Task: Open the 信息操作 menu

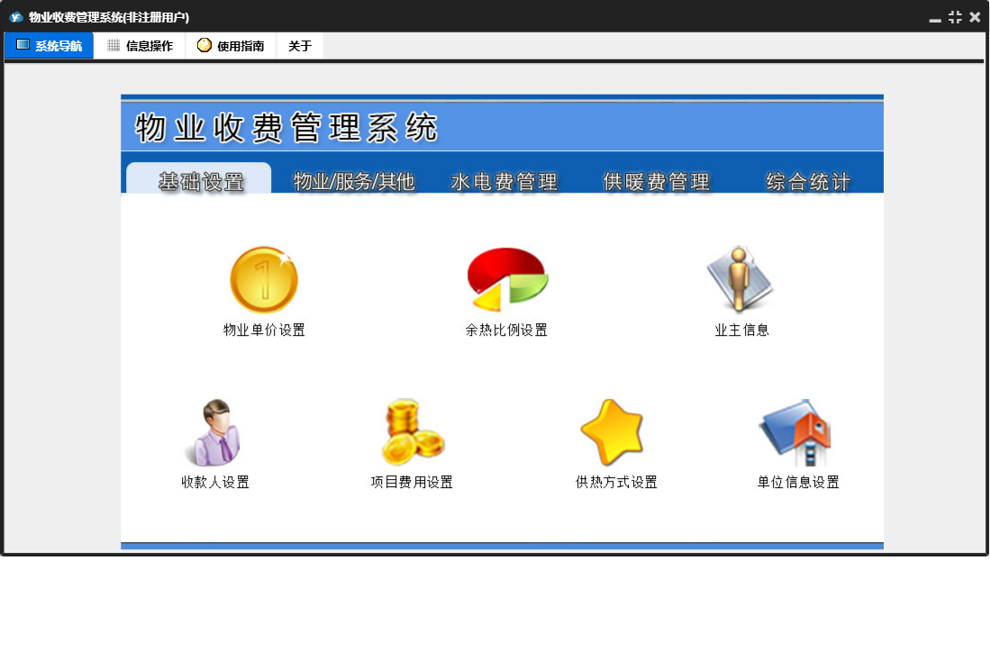Action: tap(141, 45)
